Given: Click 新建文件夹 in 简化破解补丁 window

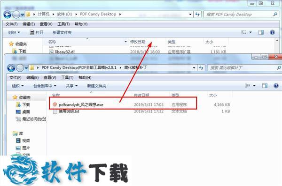Looking at the screenshot, I should coord(96,86).
